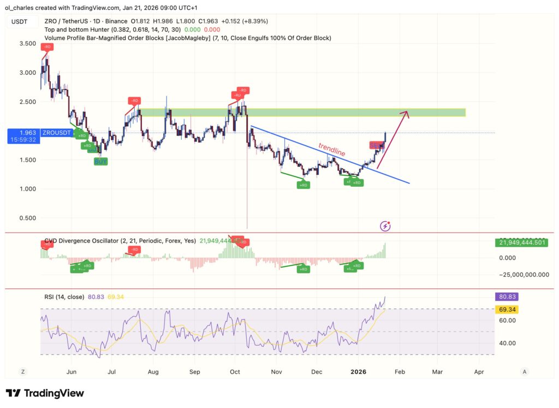559x408 pixels.
Task: Click the "Z" icon left of the time axis
Action: pyautogui.click(x=23, y=371)
